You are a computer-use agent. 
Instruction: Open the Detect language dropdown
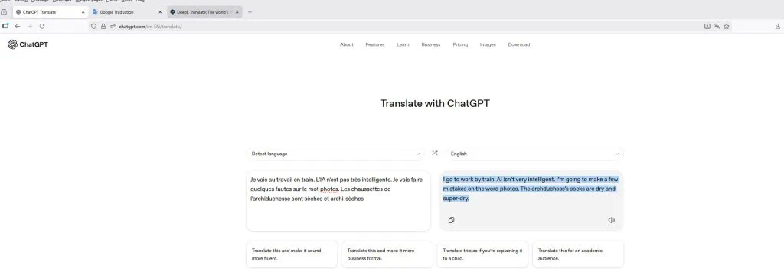335,154
